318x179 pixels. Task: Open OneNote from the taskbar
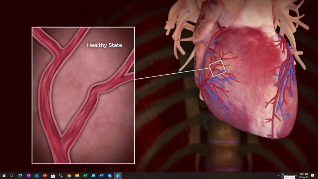28,176
